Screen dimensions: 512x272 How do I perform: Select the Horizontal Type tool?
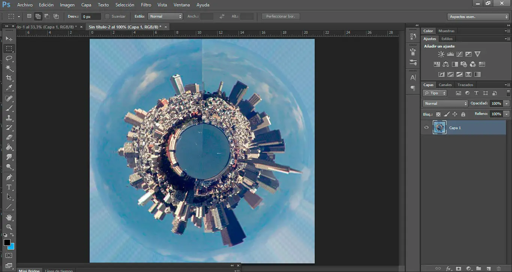(x=9, y=187)
